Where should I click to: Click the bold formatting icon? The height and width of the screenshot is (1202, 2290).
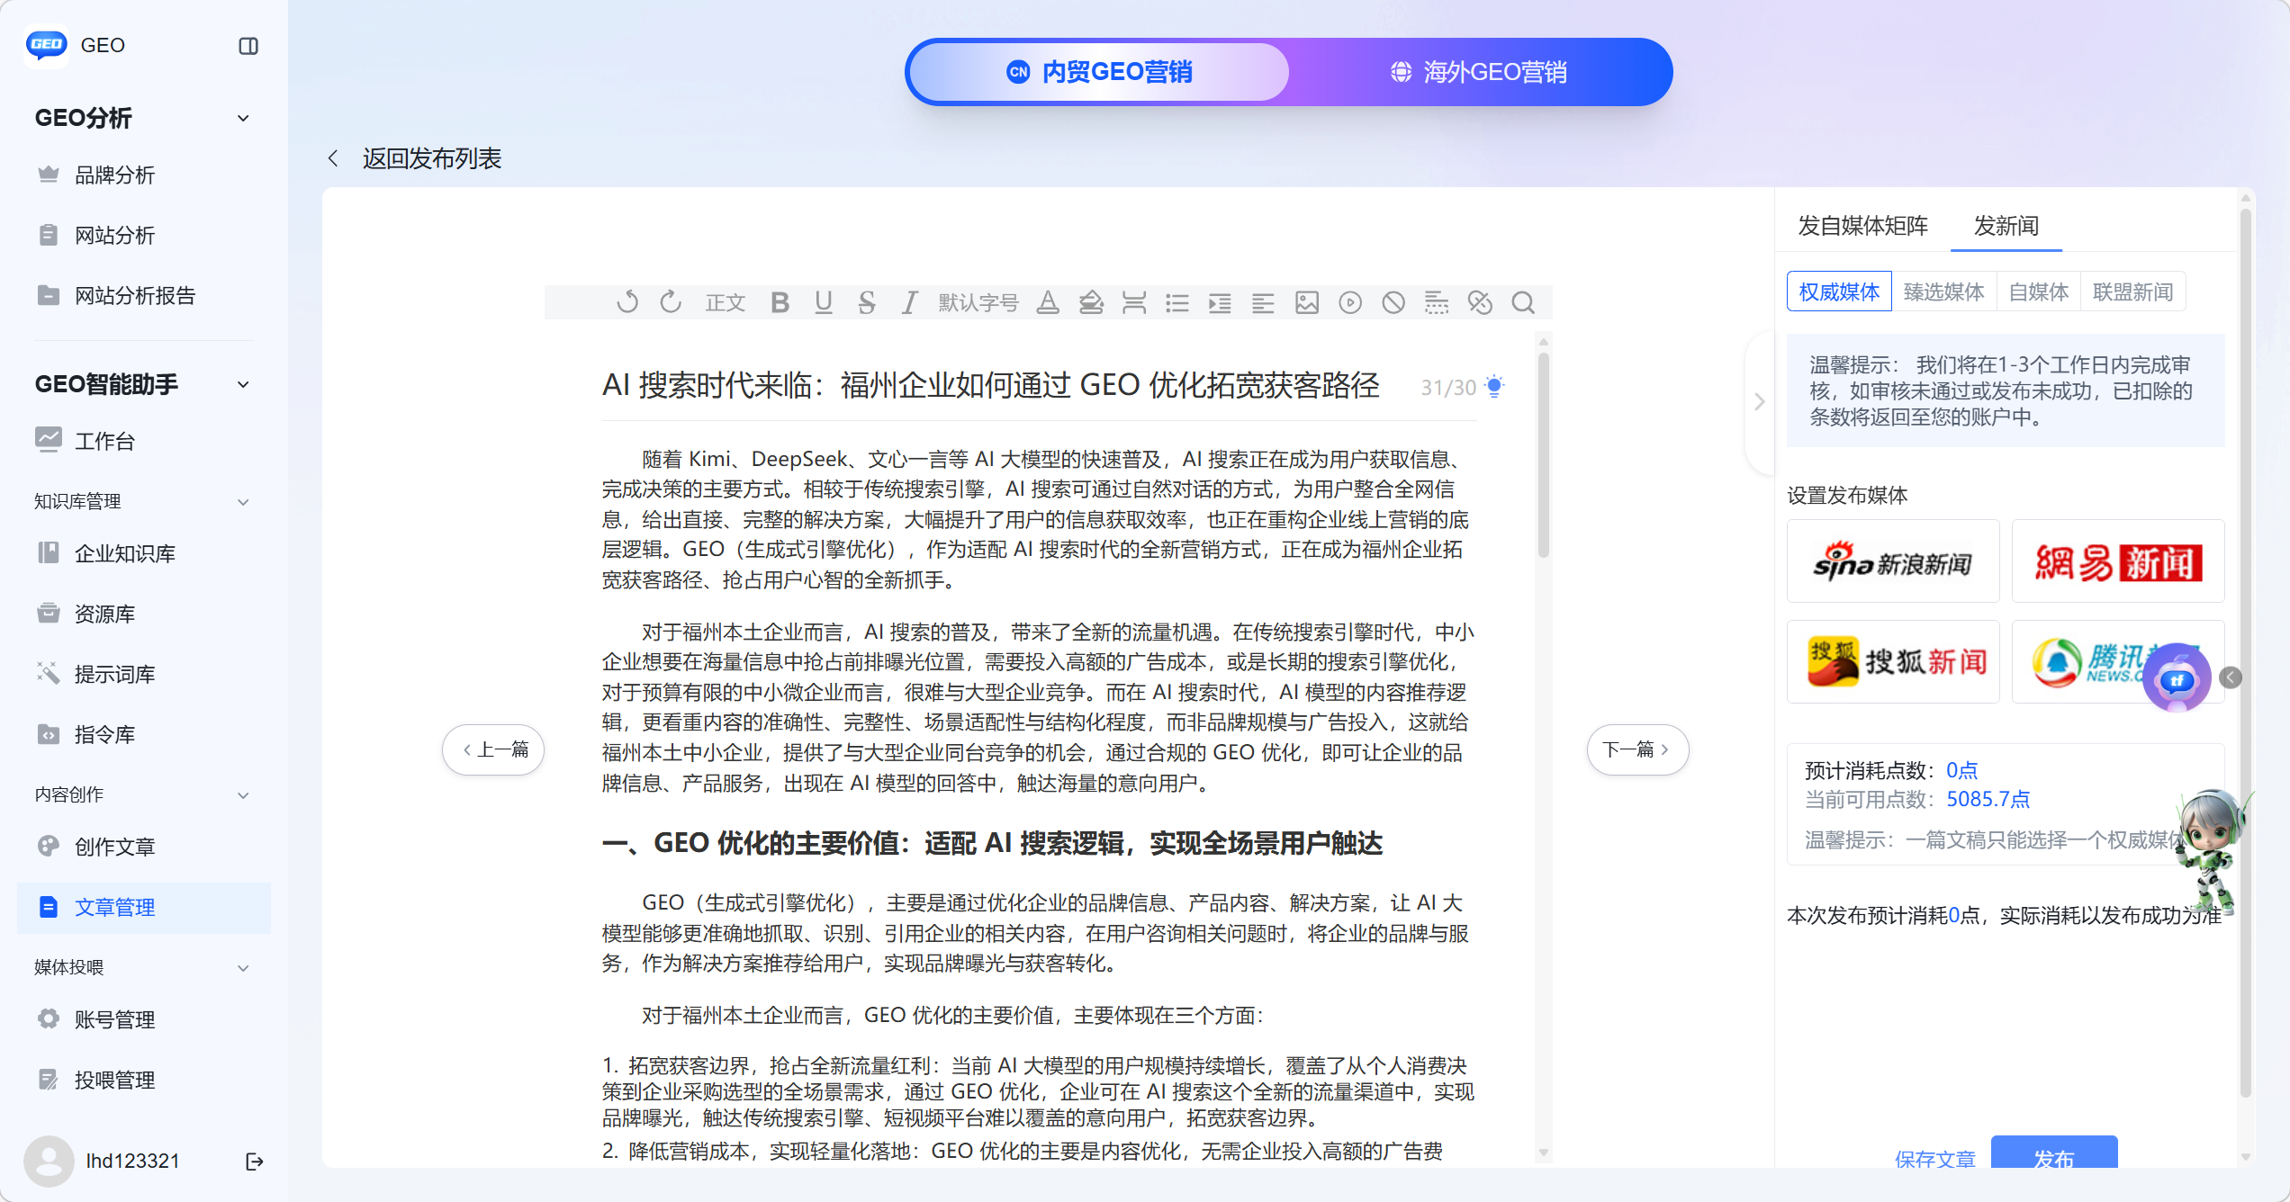[x=780, y=303]
